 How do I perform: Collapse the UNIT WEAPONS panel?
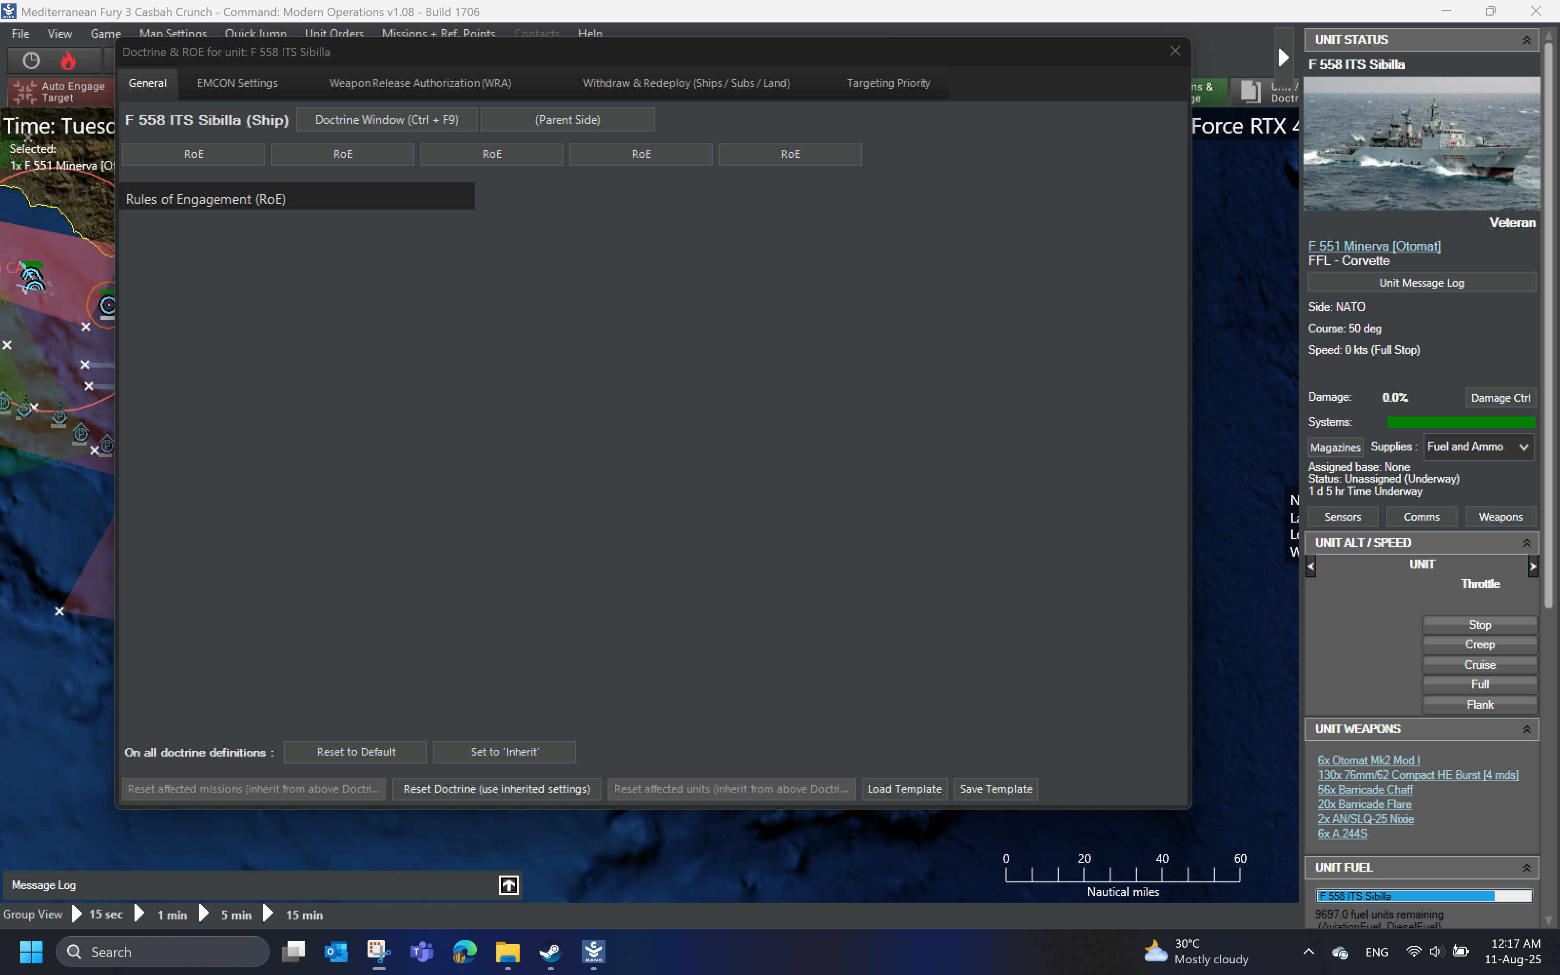click(x=1526, y=729)
